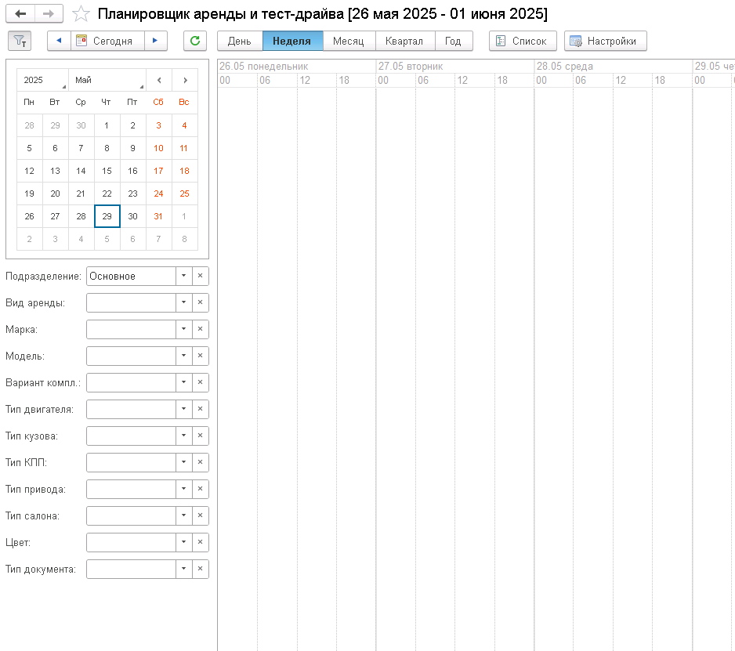Viewport: 735px width, 651px height.
Task: Go forward with the right arrow button
Action: pyautogui.click(x=49, y=13)
